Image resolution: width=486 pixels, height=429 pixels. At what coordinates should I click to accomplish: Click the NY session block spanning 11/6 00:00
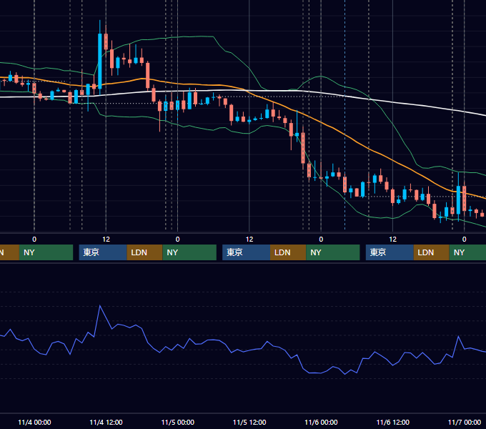tap(333, 252)
